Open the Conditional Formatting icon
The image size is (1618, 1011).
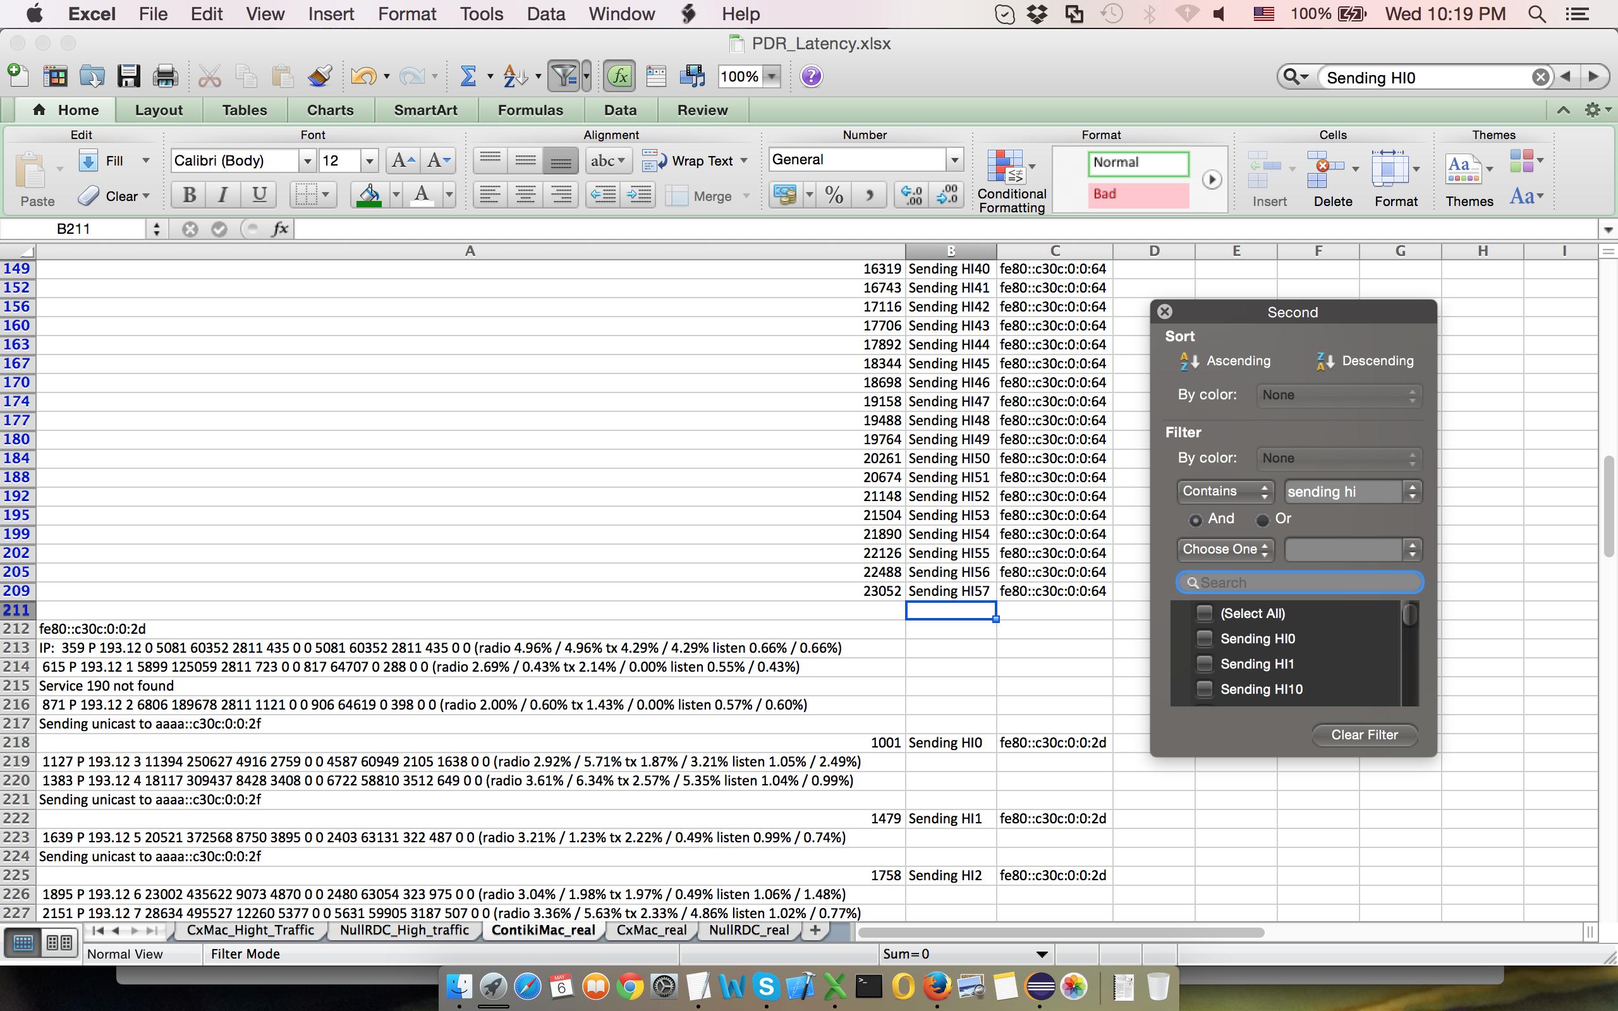click(x=1006, y=167)
